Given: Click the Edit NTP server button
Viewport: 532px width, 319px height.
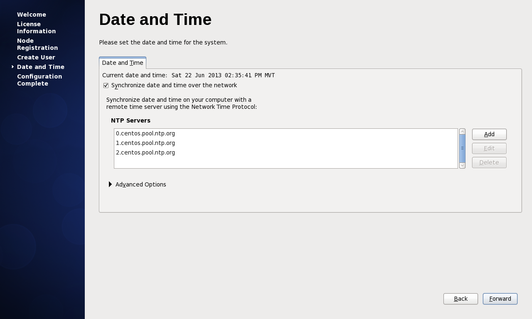Looking at the screenshot, I should coord(489,148).
